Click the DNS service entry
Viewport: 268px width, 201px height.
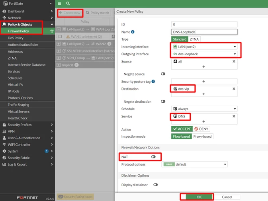click(x=179, y=116)
